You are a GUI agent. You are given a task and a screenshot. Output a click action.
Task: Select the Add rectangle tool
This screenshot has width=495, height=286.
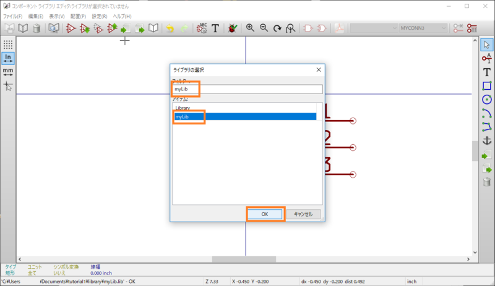pyautogui.click(x=486, y=86)
